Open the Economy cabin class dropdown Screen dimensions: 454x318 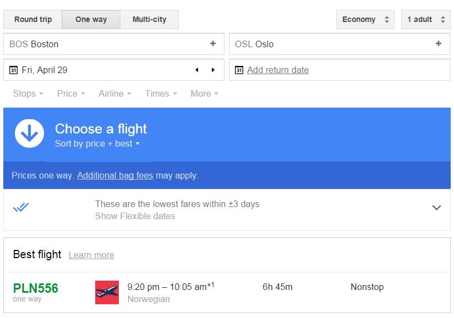pyautogui.click(x=365, y=19)
